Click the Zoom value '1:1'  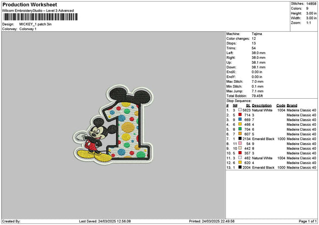pyautogui.click(x=308, y=23)
